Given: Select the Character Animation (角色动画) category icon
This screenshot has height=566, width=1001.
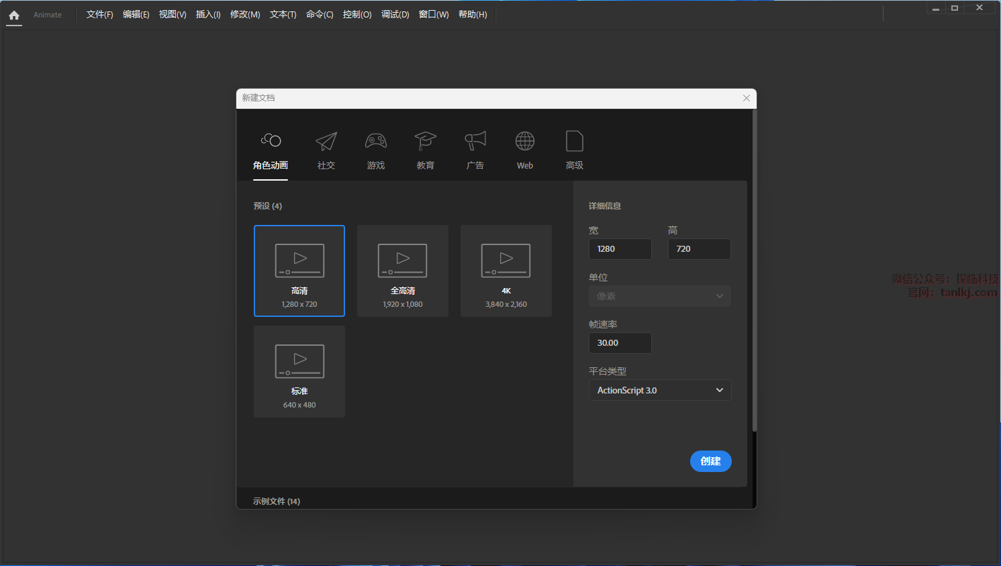Looking at the screenshot, I should (271, 141).
